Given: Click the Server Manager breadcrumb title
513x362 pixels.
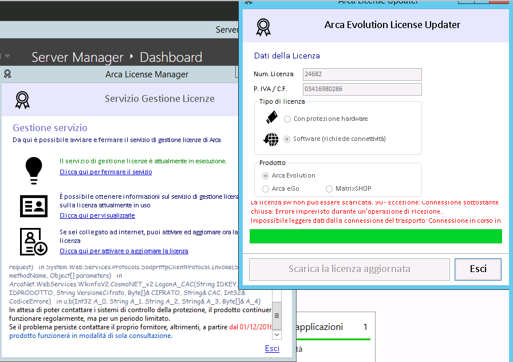Looking at the screenshot, I should [77, 57].
